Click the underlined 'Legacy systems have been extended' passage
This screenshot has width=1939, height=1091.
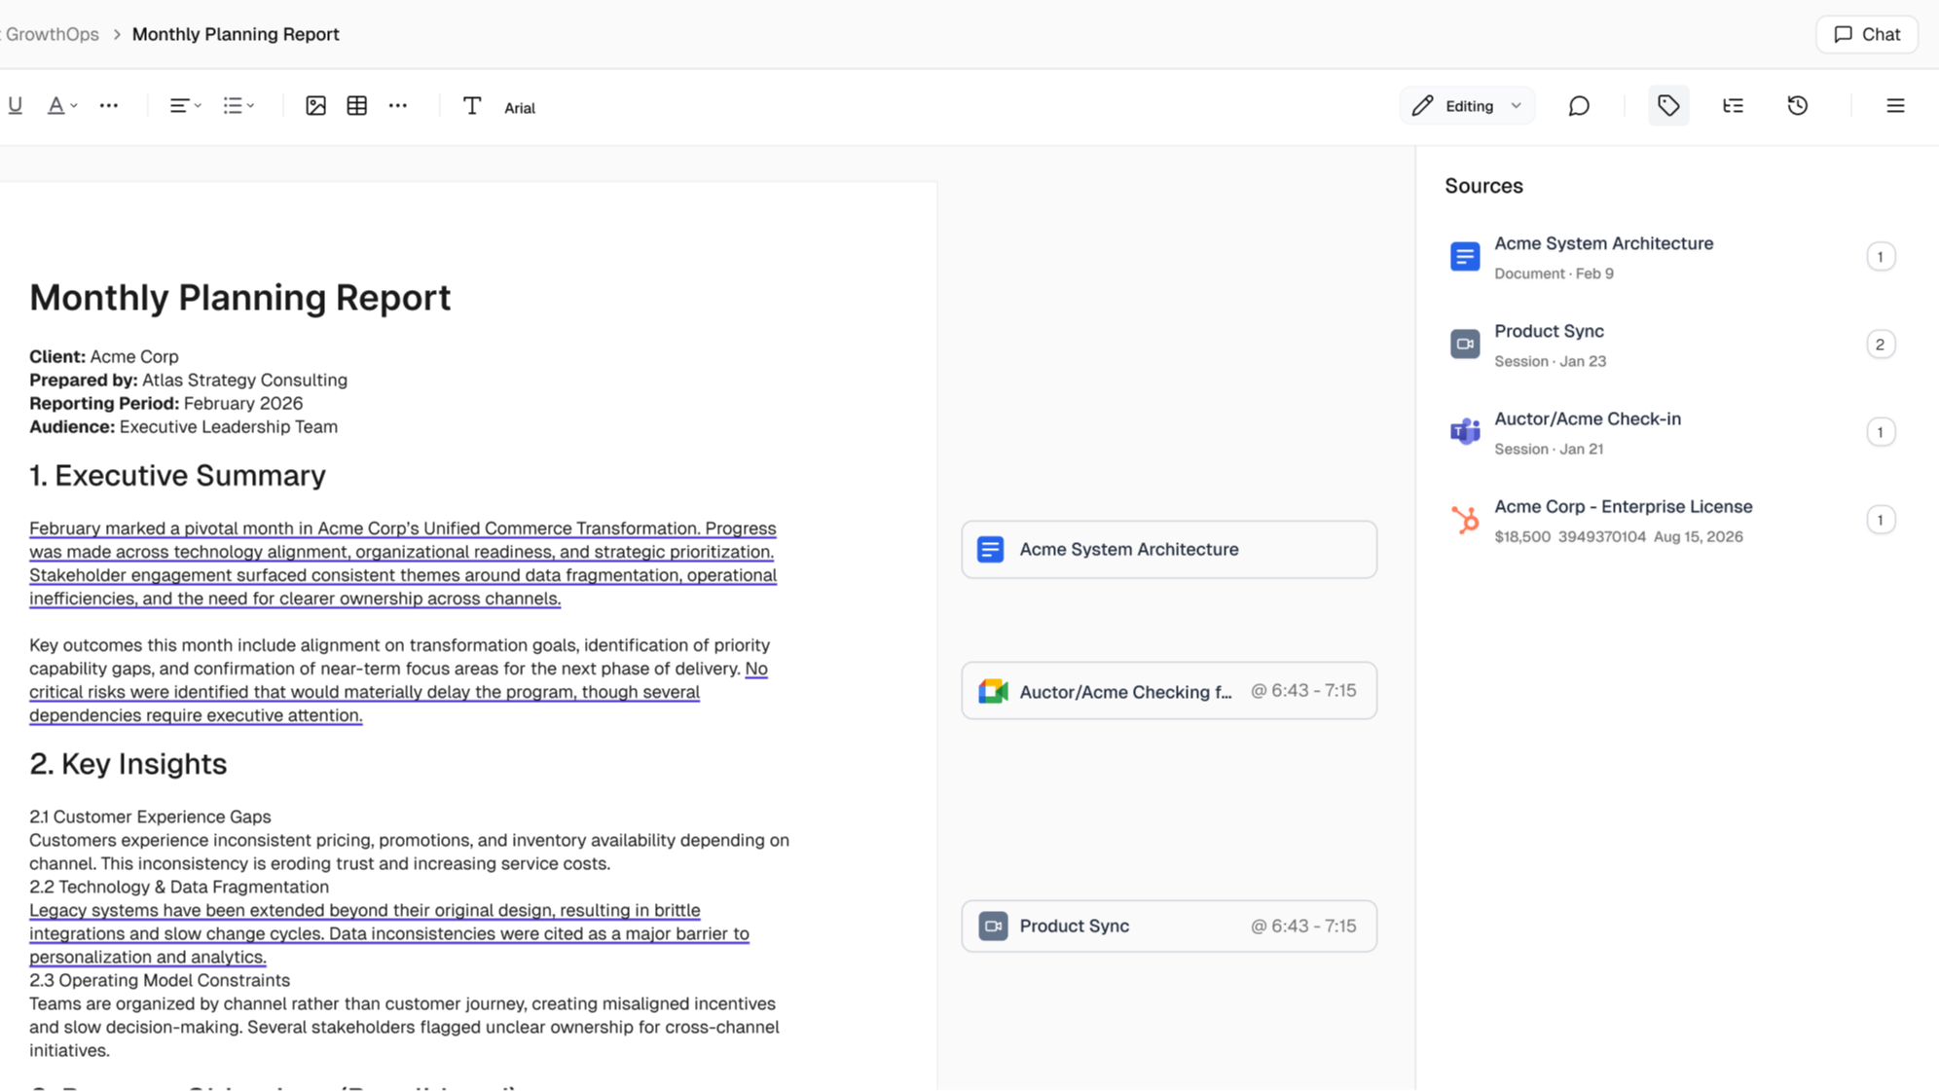coord(389,933)
